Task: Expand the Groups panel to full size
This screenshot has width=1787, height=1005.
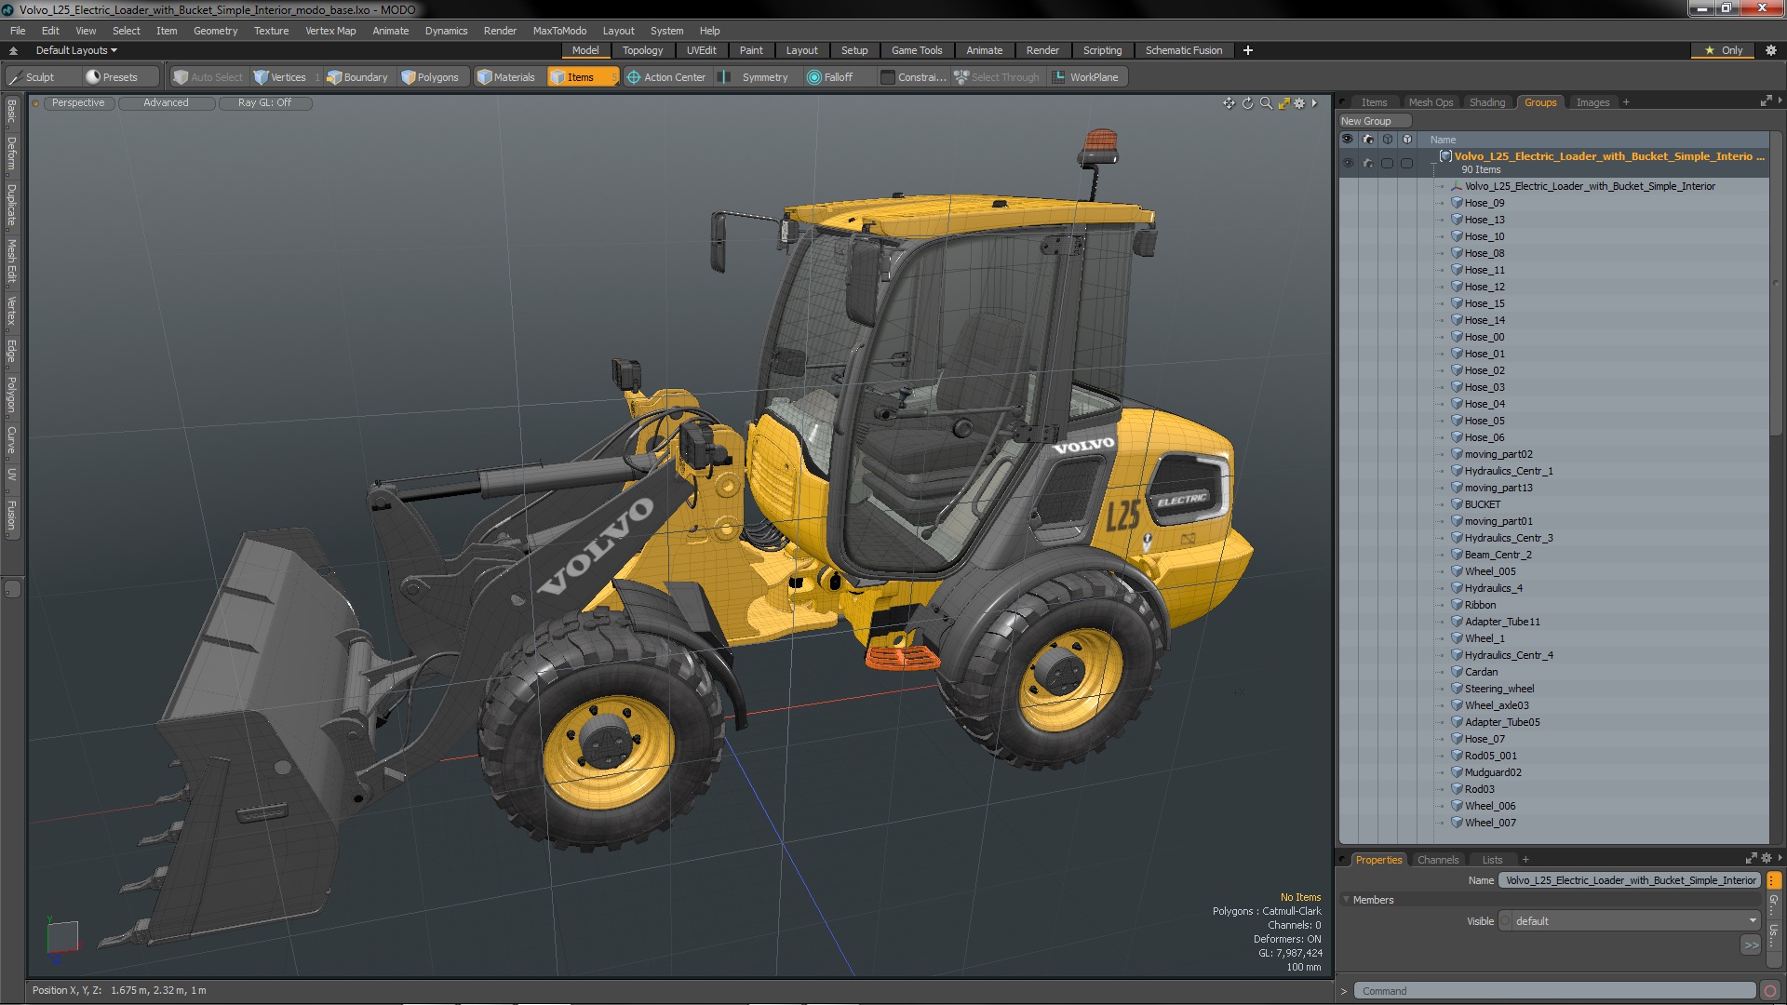Action: pos(1766,101)
